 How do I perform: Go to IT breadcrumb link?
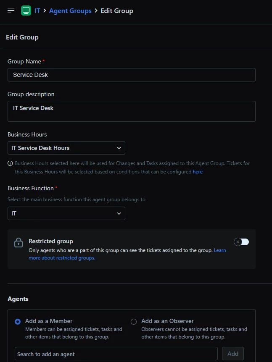point(37,11)
